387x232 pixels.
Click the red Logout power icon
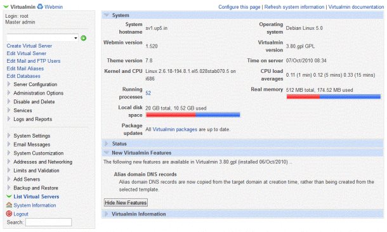(9, 214)
